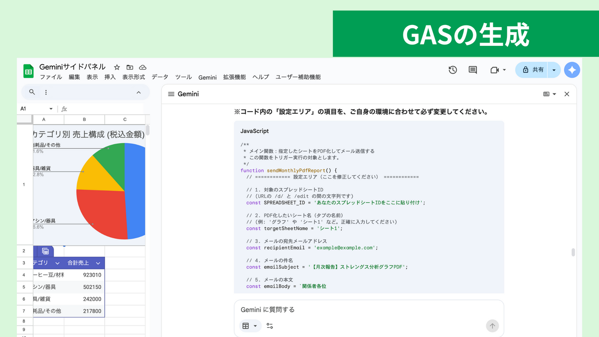599x337 pixels.
Task: Open the 挿入 menu
Action: click(x=110, y=77)
